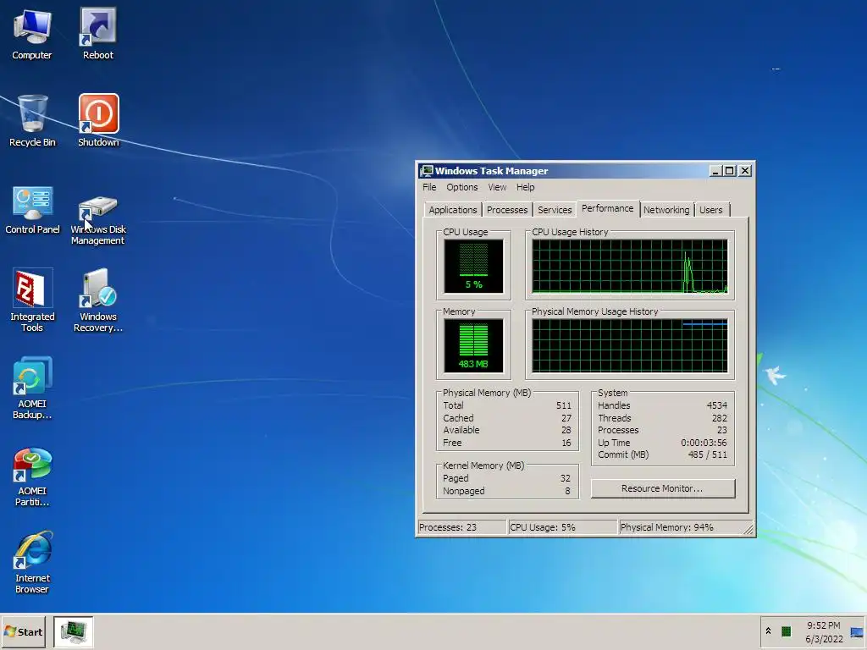
Task: Switch to the Services tab
Action: [555, 210]
